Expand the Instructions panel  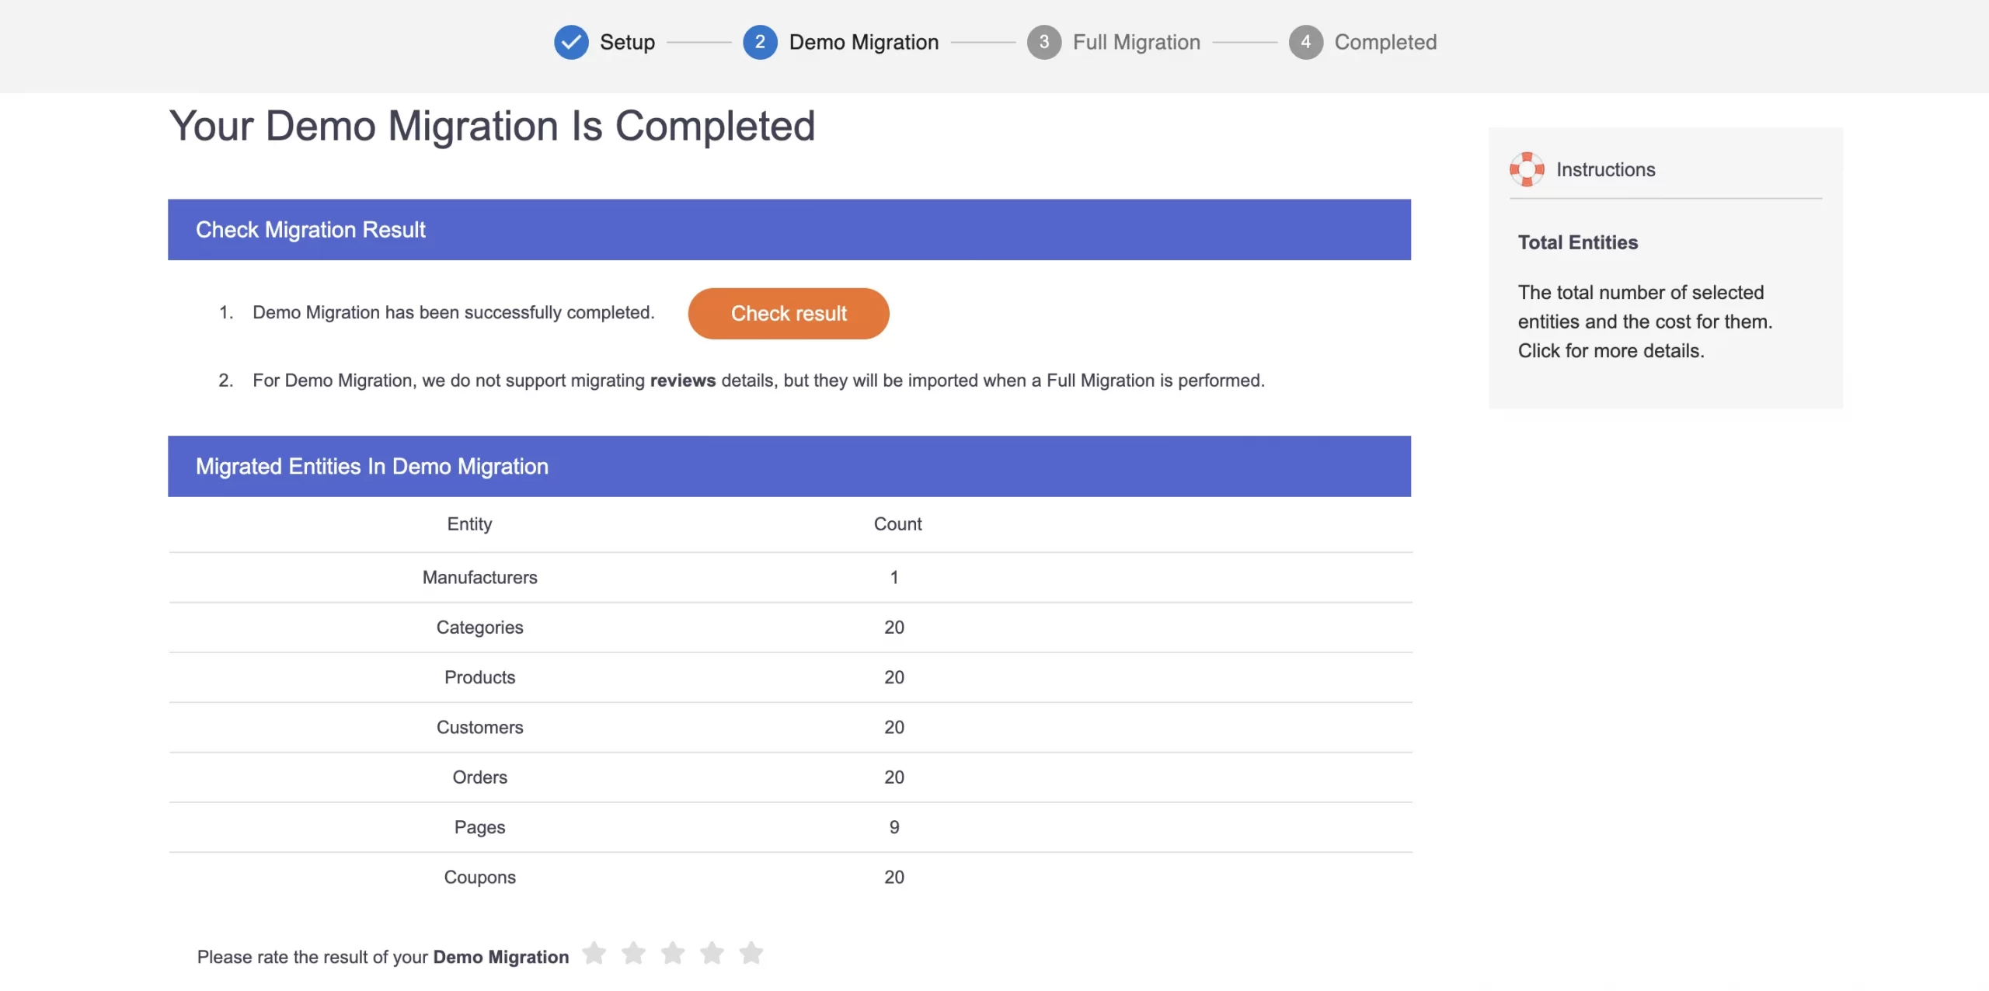pyautogui.click(x=1604, y=167)
